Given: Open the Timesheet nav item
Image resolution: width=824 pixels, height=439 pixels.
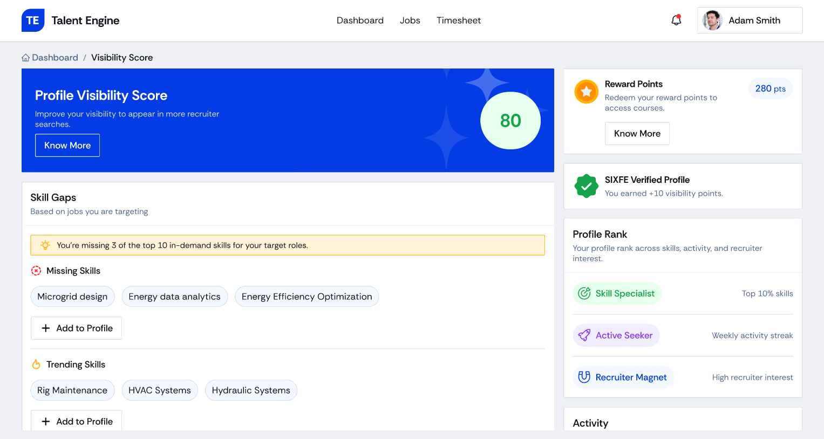Looking at the screenshot, I should tap(459, 20).
